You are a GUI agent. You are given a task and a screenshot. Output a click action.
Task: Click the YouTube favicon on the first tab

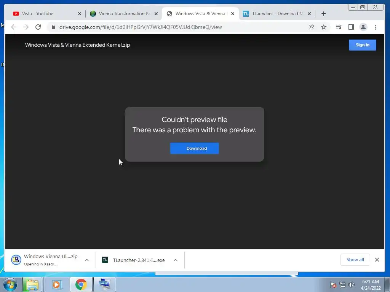click(x=16, y=14)
